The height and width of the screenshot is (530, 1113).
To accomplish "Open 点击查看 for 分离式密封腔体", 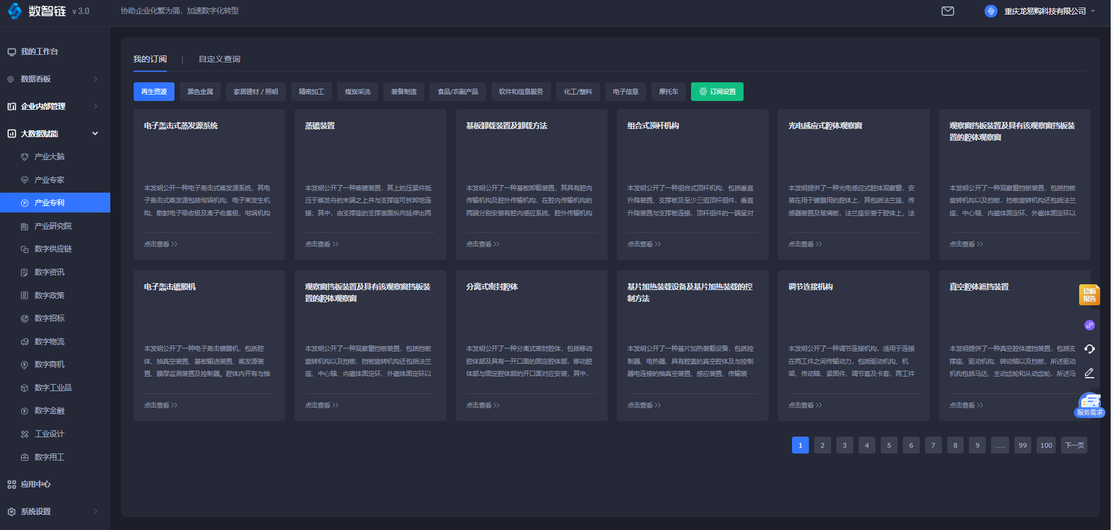I will (483, 405).
